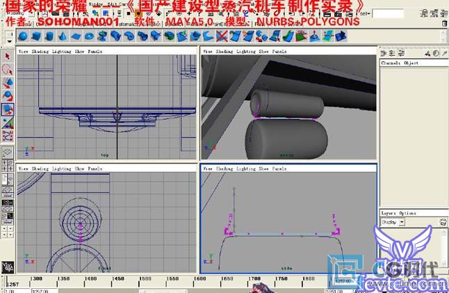Viewport: 449px width, 293px height.
Task: Click the shelf's vertical scrollbar
Action: pos(443,36)
